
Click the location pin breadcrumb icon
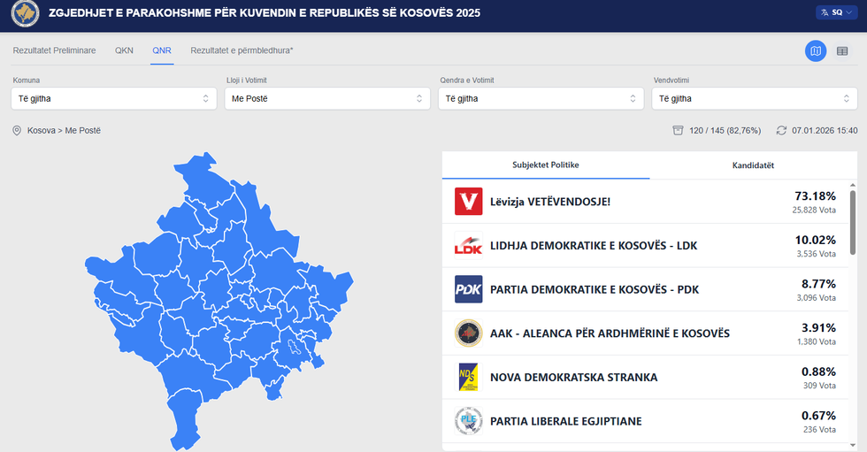click(x=16, y=131)
